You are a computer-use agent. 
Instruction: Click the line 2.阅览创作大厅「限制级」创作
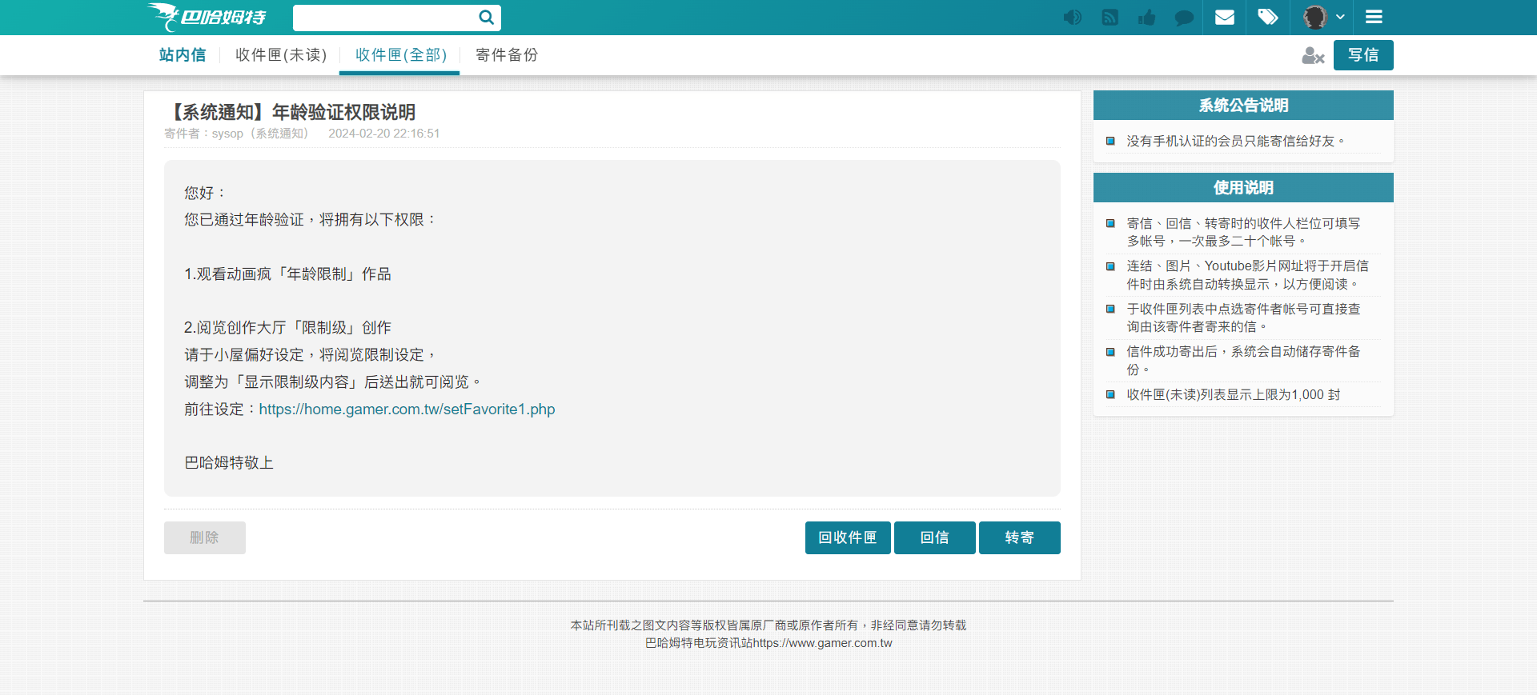pos(287,327)
